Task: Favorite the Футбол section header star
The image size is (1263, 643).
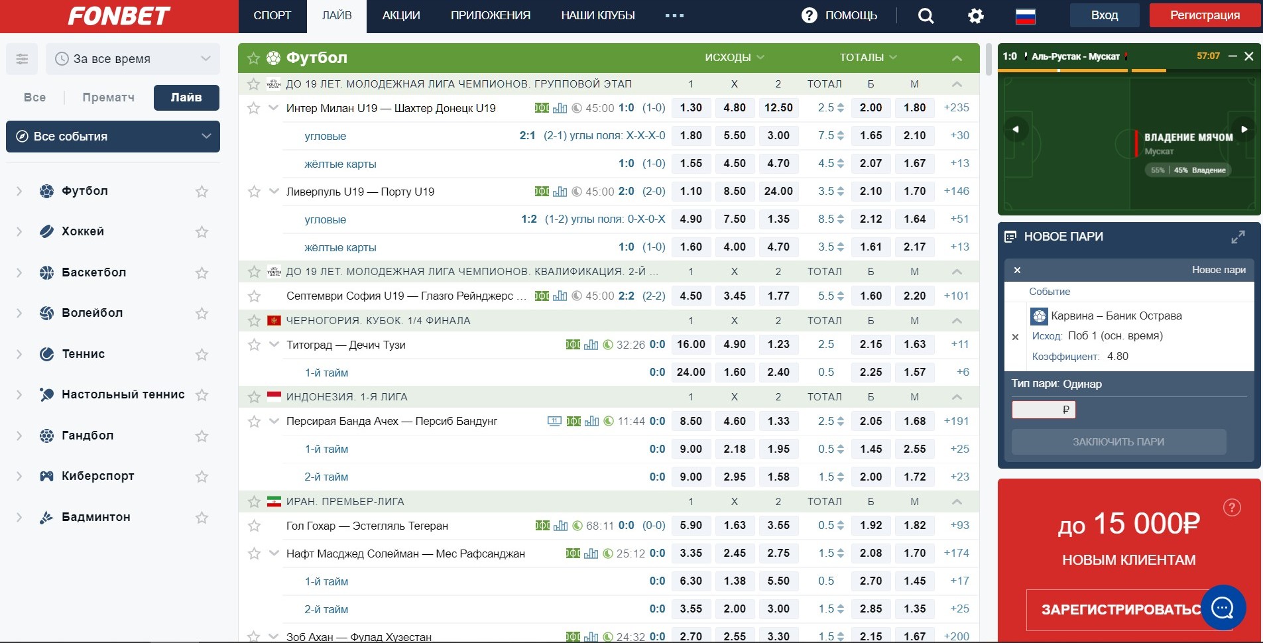Action: (x=253, y=58)
